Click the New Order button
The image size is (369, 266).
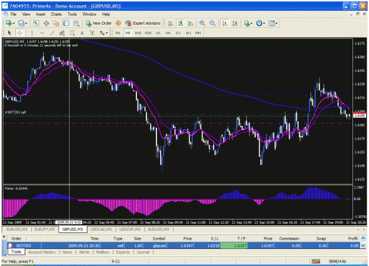[99, 23]
